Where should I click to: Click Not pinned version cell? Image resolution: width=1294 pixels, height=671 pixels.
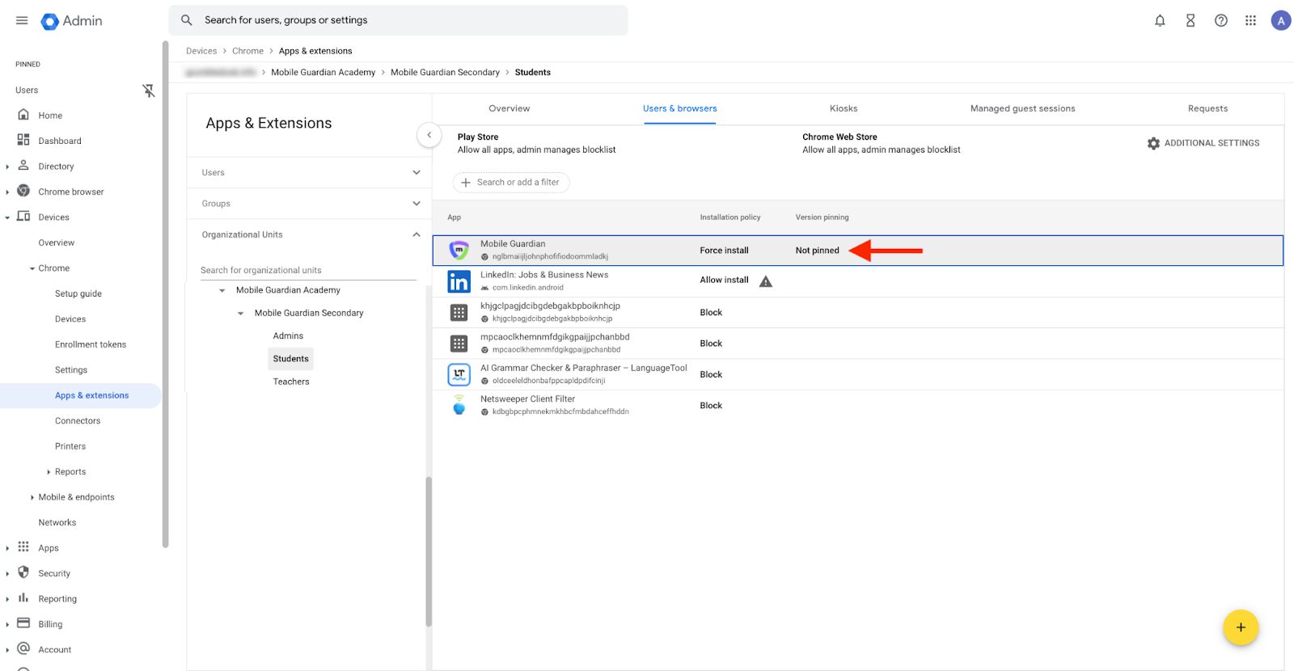click(817, 251)
